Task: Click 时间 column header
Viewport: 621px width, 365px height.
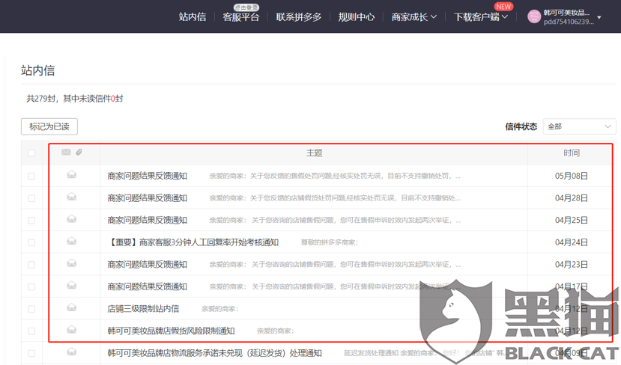Action: (572, 153)
